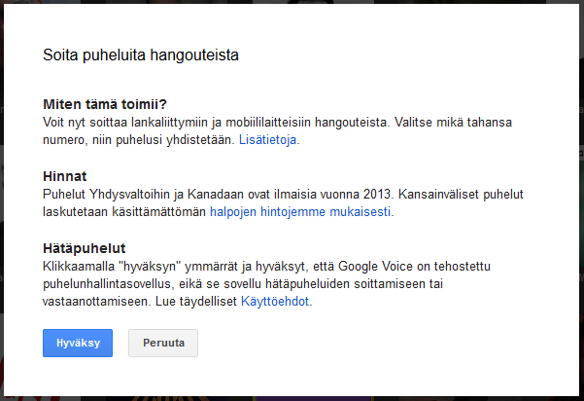Viewport: 584px width, 401px height.
Task: Click the blue Hyväksy button
Action: pos(78,344)
